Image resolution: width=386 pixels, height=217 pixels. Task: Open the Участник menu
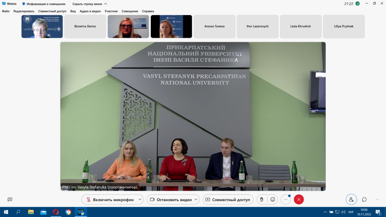pos(111,11)
